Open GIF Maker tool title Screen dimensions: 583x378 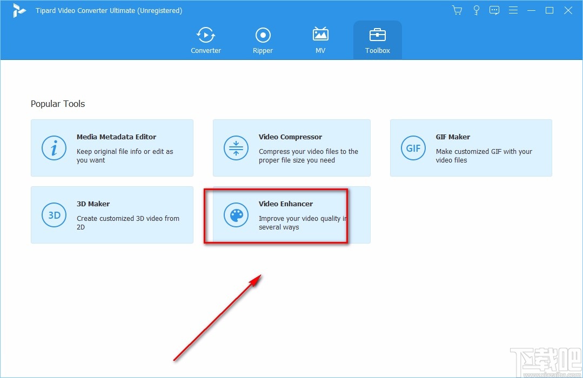pos(453,137)
